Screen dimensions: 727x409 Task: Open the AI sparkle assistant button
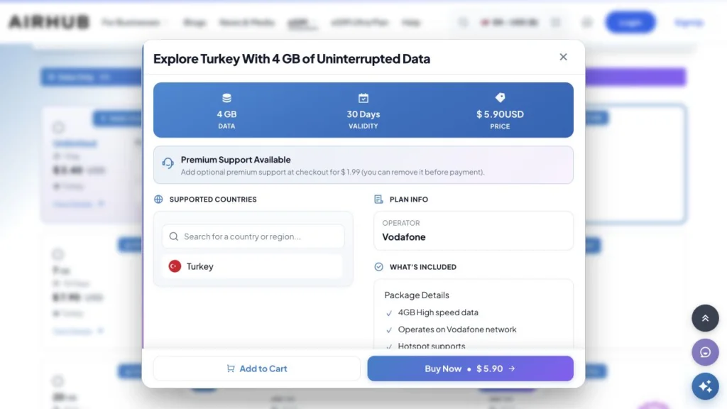pos(705,386)
